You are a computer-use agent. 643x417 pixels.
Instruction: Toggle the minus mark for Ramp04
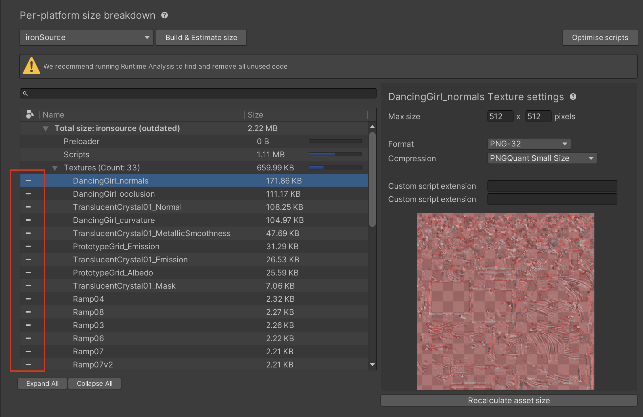tap(28, 299)
